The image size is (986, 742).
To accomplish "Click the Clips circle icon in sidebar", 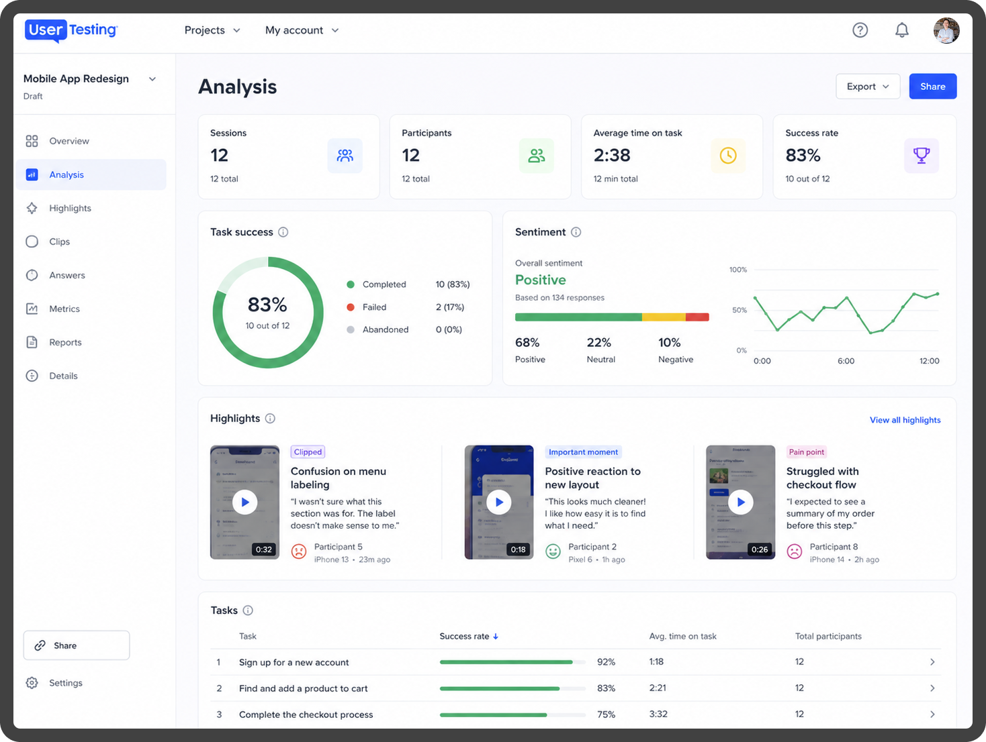I will coord(32,242).
